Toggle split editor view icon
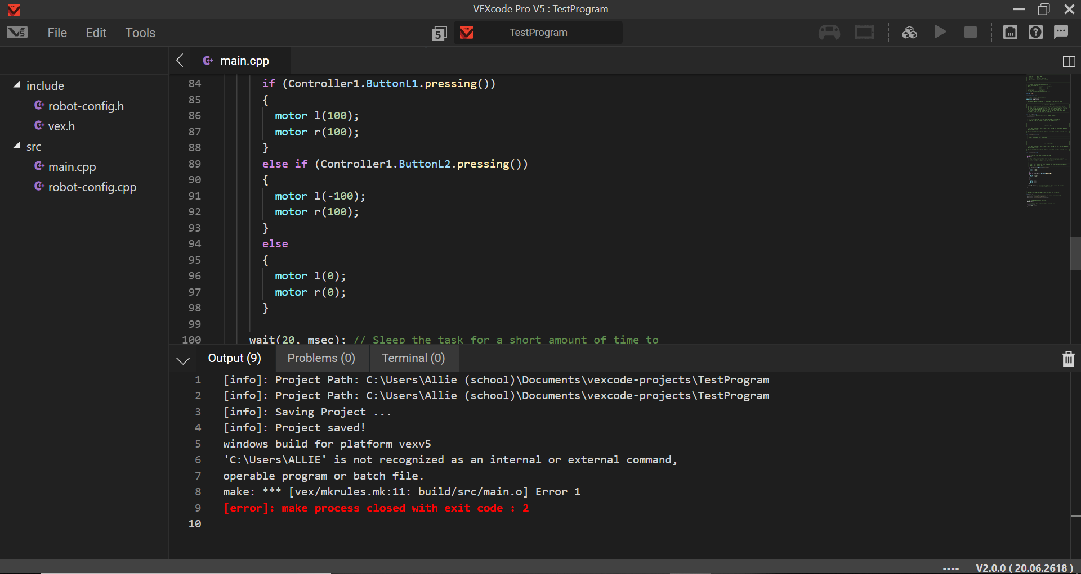Image resolution: width=1081 pixels, height=574 pixels. point(1069,61)
